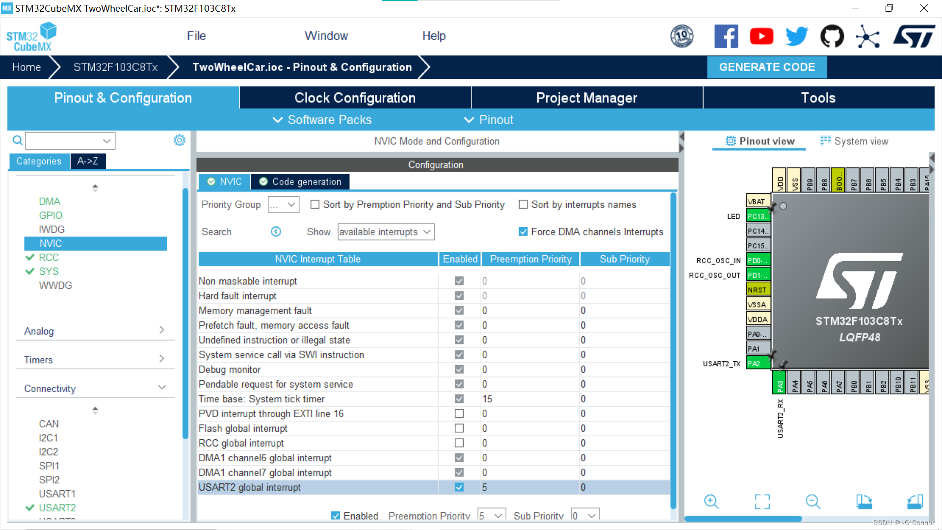Click the GENERATE CODE button
The width and height of the screenshot is (942, 530).
point(767,67)
